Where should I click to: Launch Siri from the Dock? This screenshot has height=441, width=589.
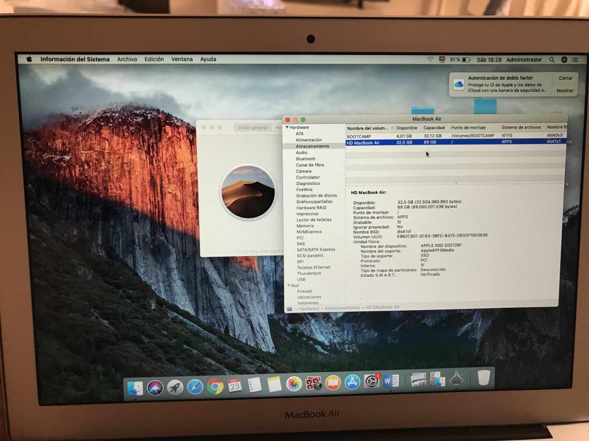[155, 388]
